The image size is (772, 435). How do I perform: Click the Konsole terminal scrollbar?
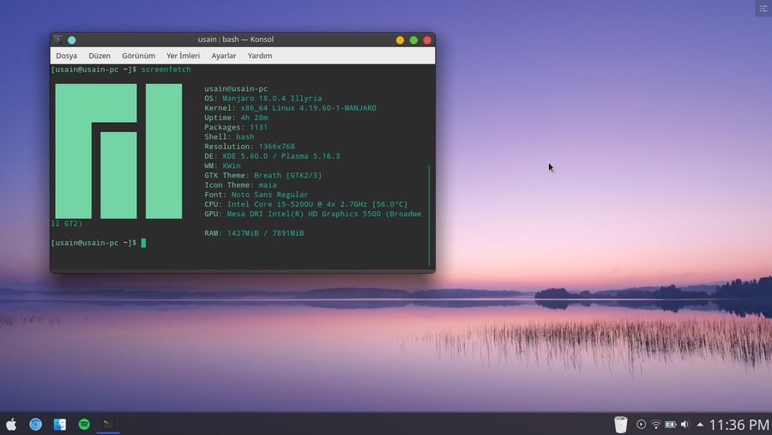click(430, 214)
